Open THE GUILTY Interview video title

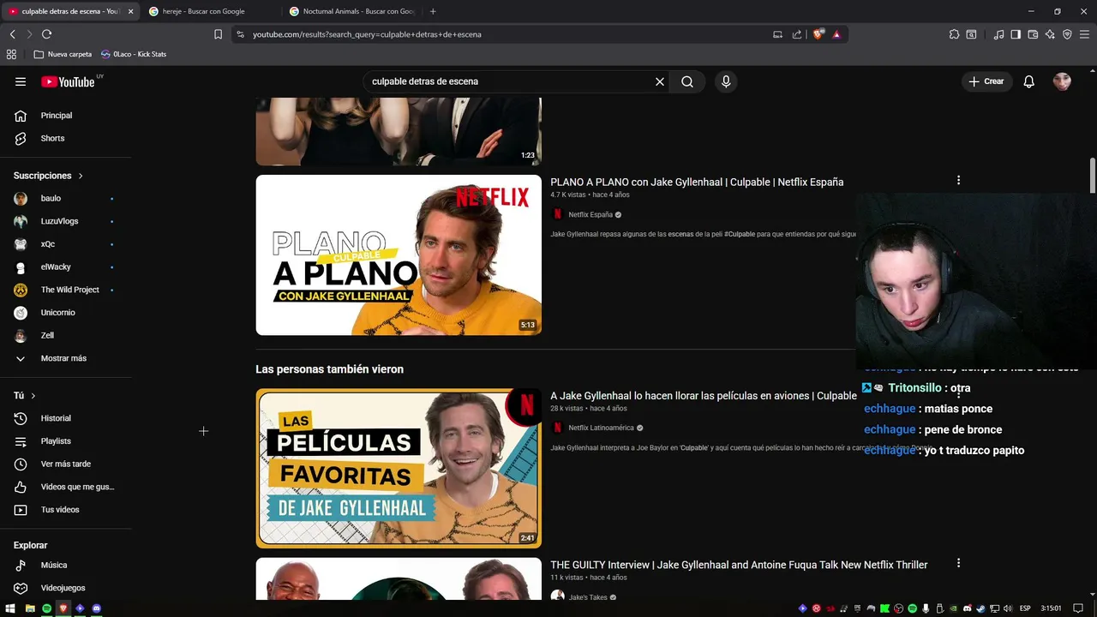pyautogui.click(x=739, y=565)
